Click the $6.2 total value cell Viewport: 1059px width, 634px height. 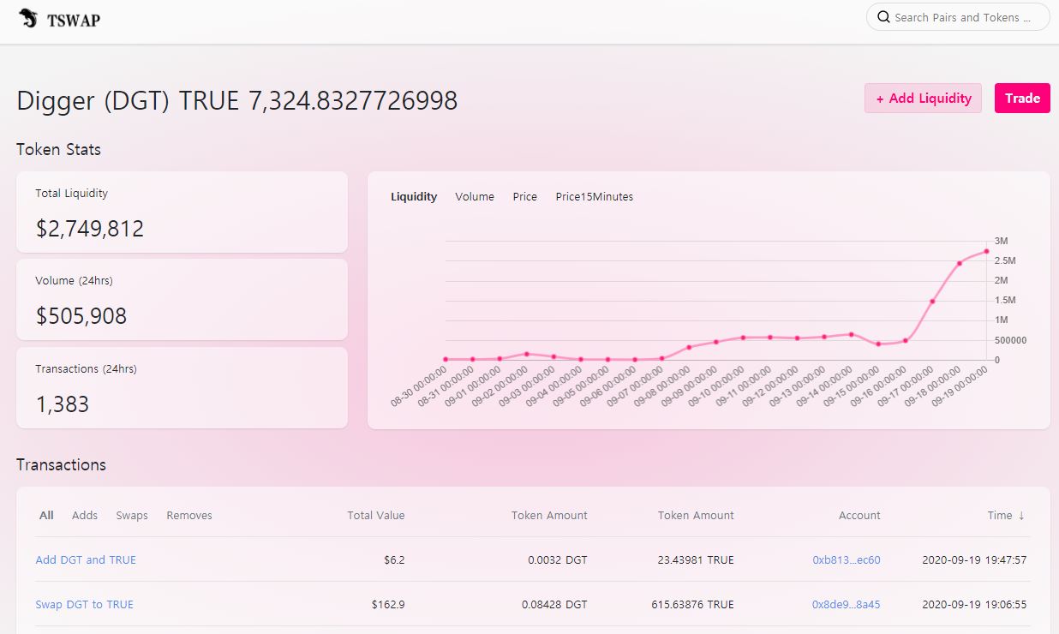(394, 560)
